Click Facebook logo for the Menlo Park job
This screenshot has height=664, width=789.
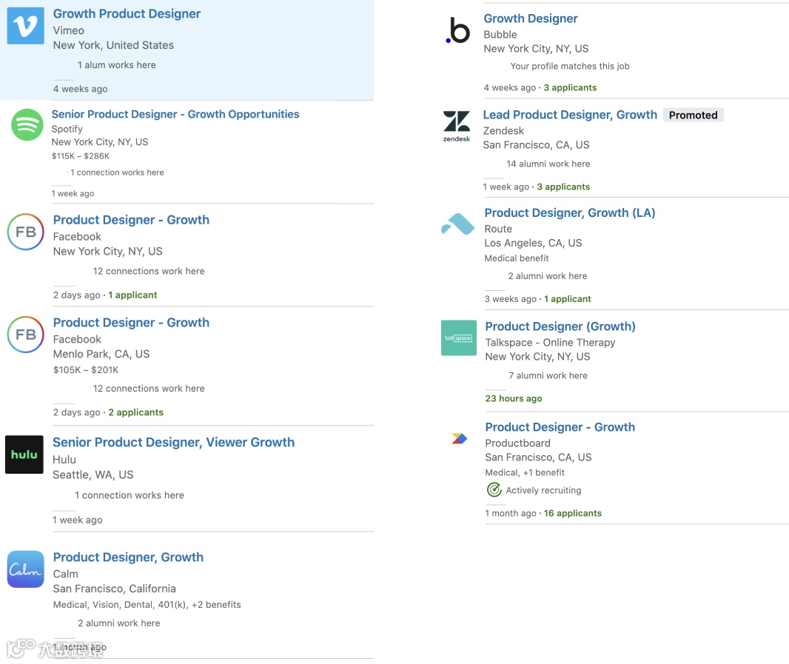click(26, 335)
